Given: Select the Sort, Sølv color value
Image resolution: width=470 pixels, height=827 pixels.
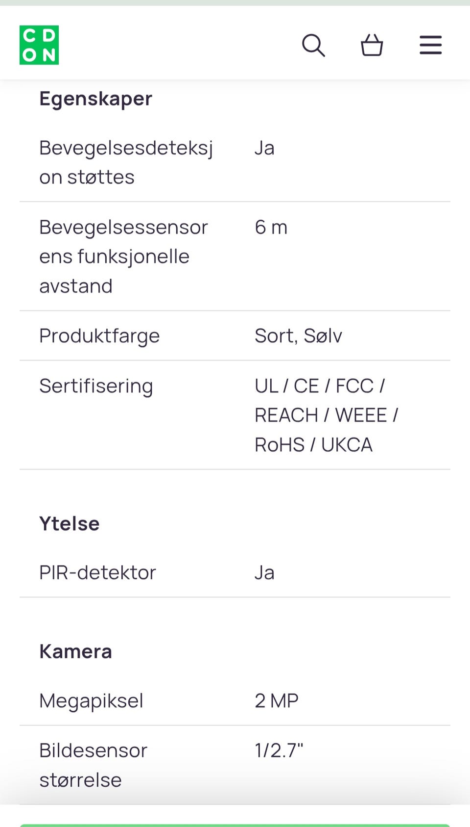Looking at the screenshot, I should (298, 336).
